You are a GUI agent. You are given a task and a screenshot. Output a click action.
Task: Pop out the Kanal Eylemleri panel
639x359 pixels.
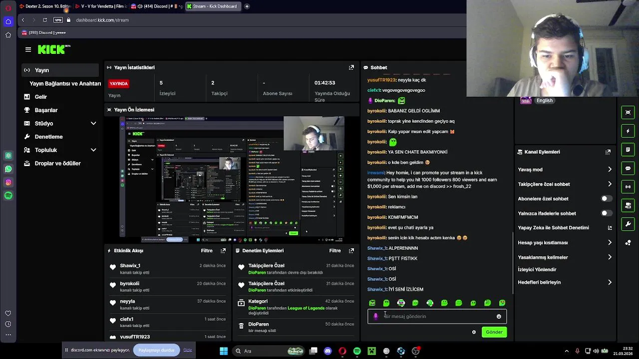[608, 152]
